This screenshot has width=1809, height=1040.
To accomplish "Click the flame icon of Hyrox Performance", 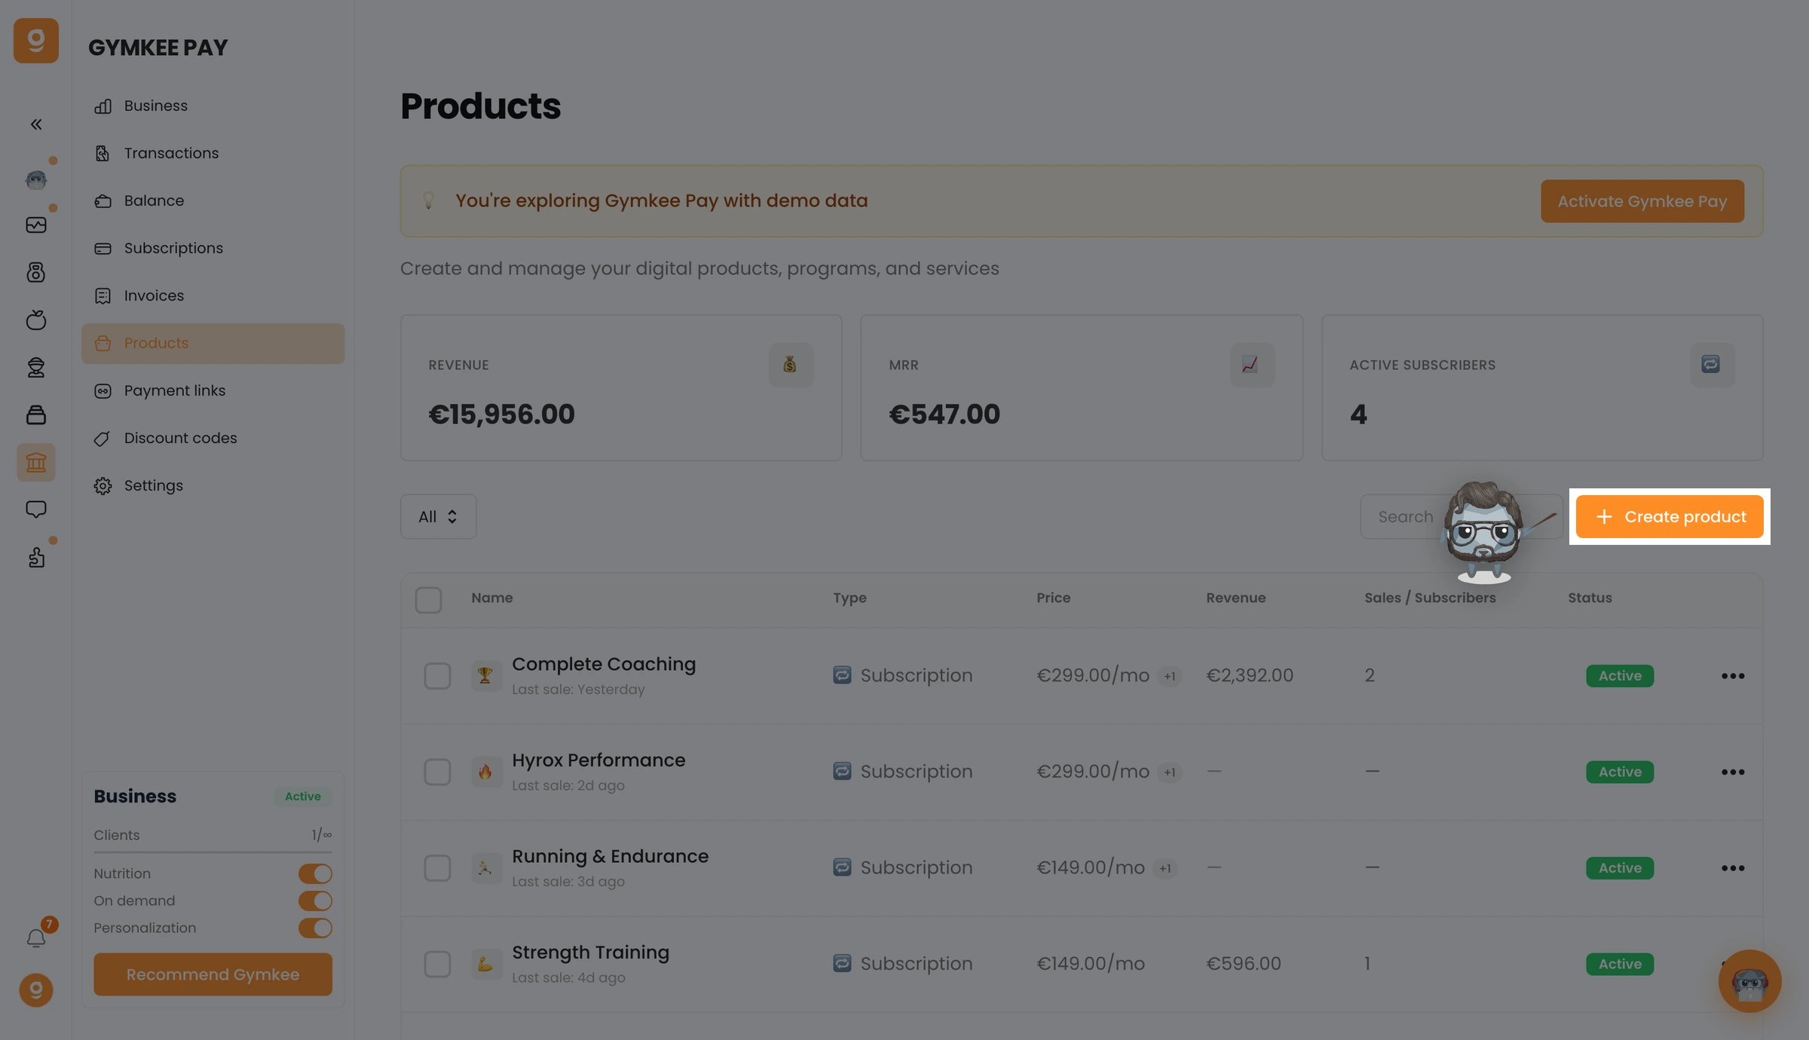I will tap(485, 772).
